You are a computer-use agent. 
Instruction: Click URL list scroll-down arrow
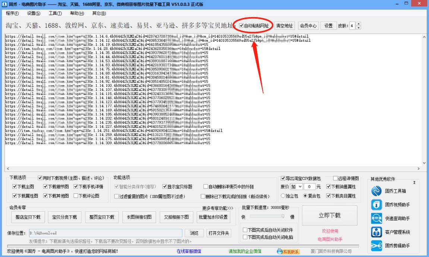[424, 163]
